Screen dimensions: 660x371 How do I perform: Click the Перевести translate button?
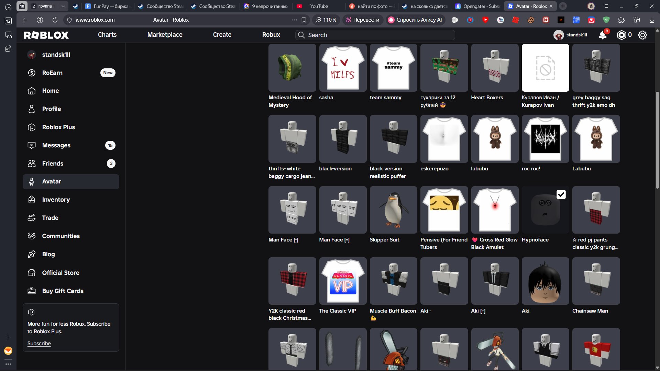(363, 20)
